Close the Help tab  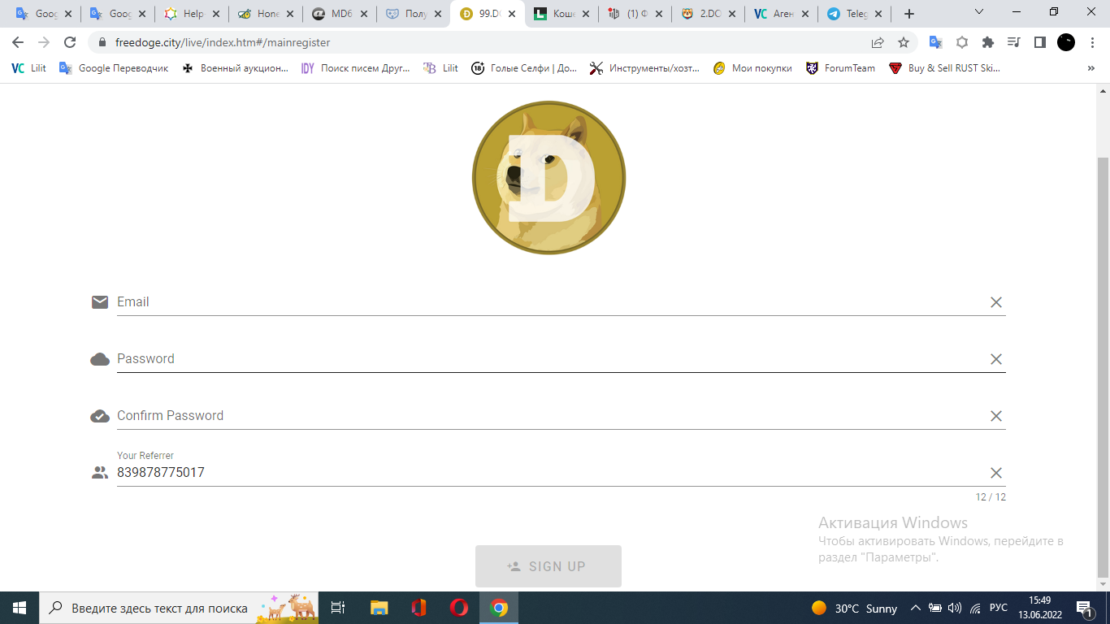point(216,14)
